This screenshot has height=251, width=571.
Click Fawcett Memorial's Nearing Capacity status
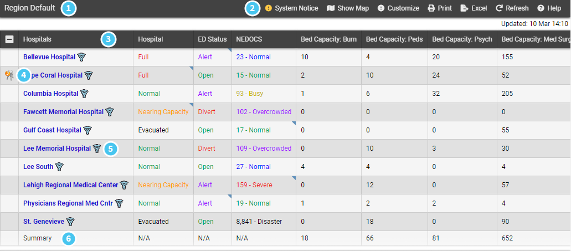[x=163, y=112]
